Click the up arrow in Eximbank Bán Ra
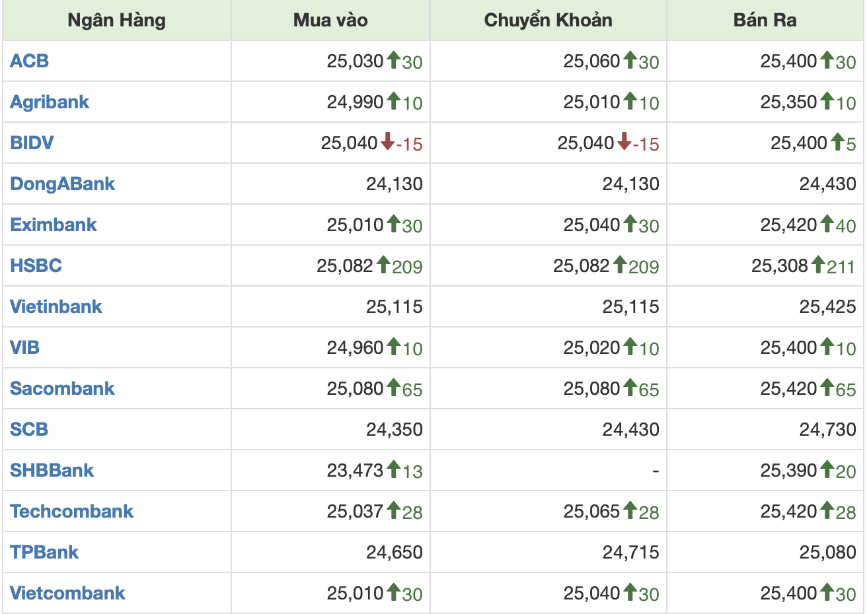The image size is (867, 614). click(827, 224)
